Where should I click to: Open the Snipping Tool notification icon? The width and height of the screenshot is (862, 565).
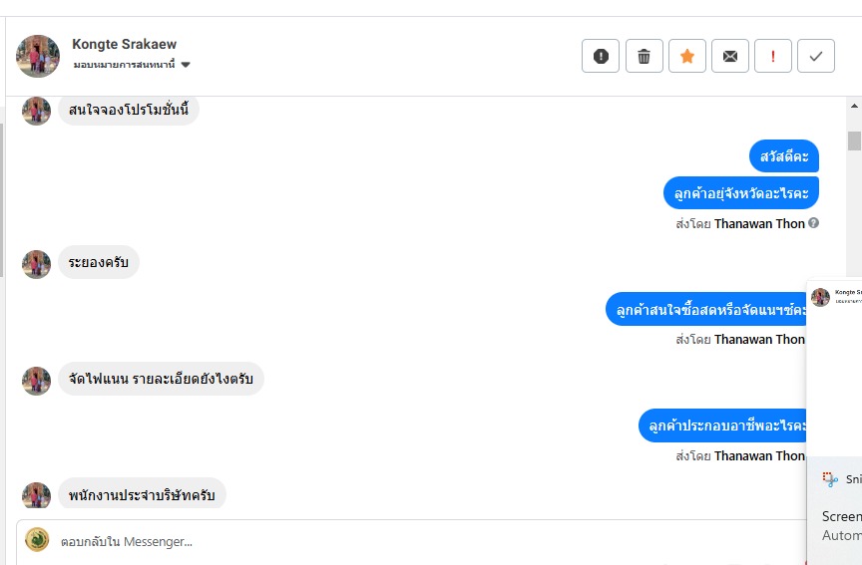pyautogui.click(x=830, y=479)
